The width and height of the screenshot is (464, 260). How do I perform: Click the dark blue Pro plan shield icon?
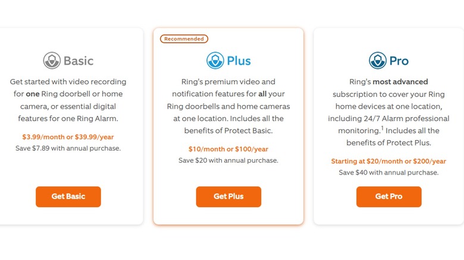click(x=378, y=61)
